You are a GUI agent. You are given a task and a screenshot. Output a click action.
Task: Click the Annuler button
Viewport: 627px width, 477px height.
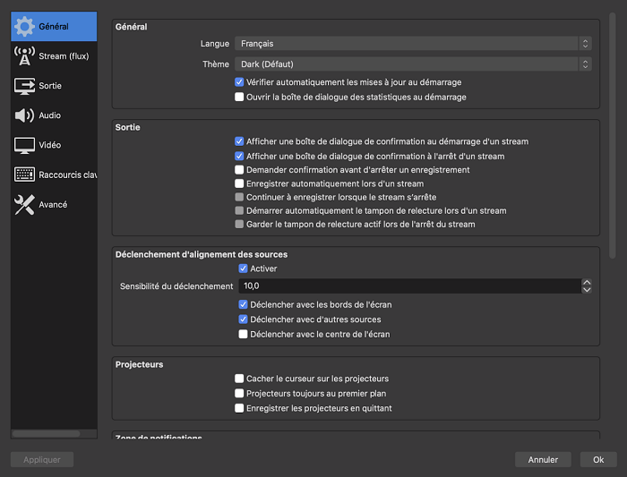543,459
